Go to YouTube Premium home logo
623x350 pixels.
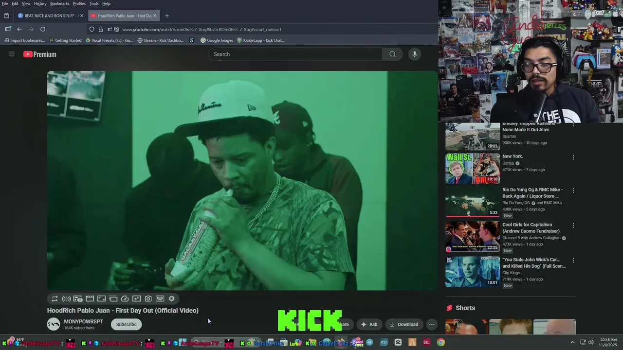tap(40, 54)
